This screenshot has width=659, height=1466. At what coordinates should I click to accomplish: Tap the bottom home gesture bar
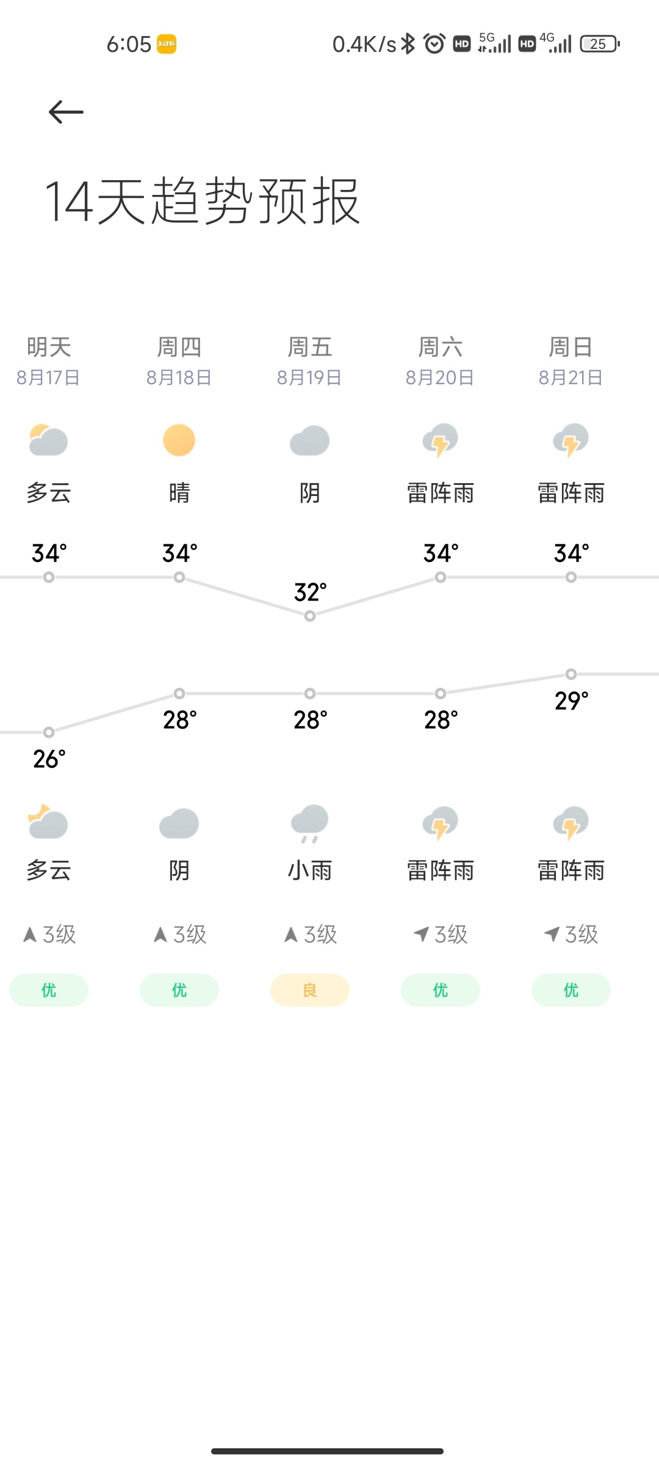pyautogui.click(x=327, y=1451)
